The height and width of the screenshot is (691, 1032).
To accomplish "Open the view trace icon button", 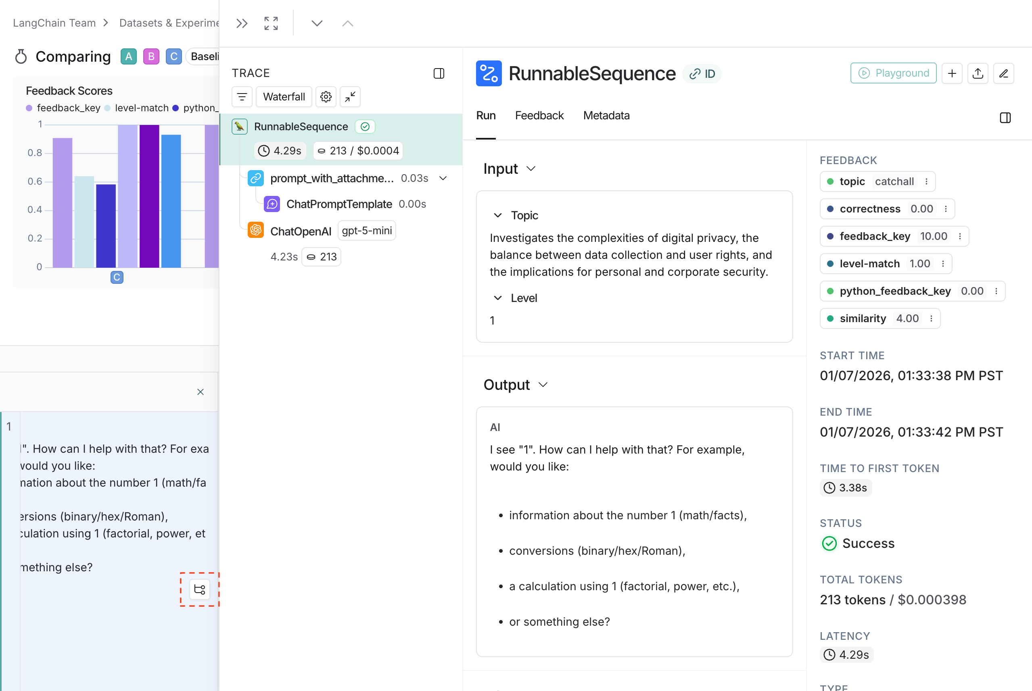I will point(199,590).
